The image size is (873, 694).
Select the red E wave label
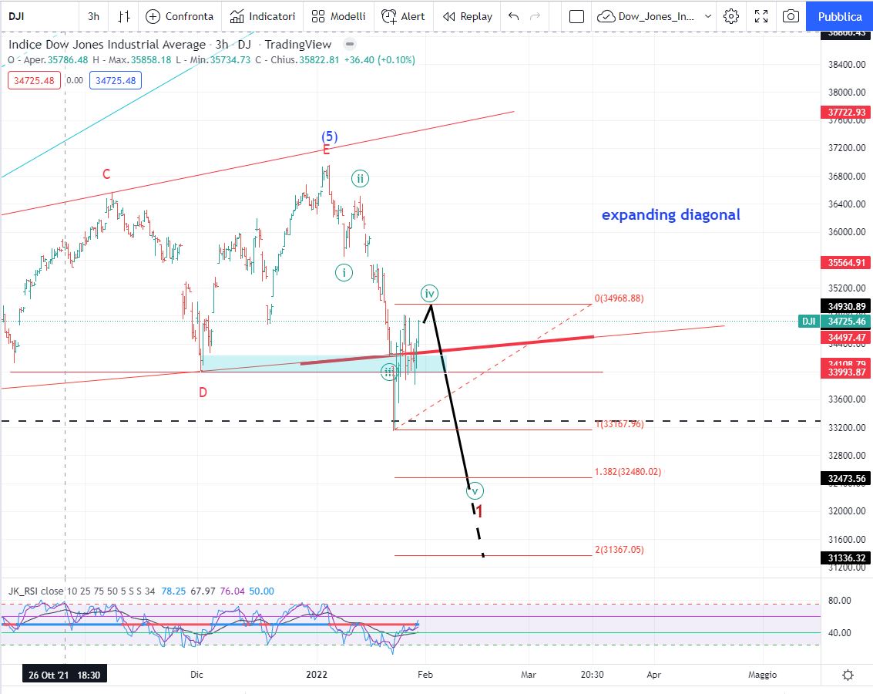click(x=326, y=150)
